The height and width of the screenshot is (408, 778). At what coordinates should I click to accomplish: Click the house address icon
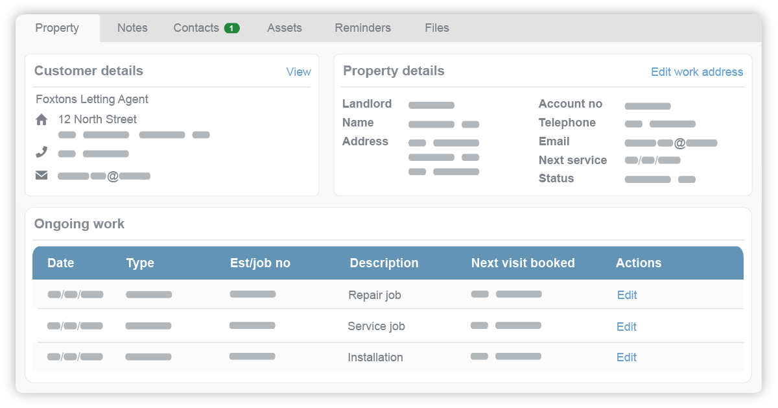[41, 119]
